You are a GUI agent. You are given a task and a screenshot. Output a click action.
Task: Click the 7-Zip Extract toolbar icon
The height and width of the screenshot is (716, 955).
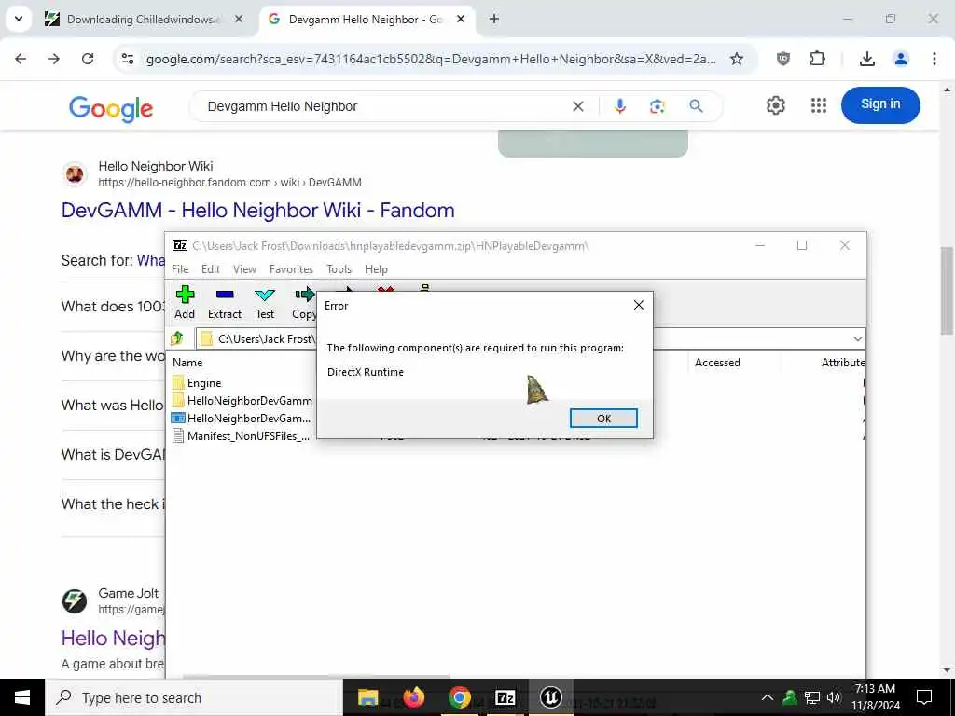click(225, 303)
